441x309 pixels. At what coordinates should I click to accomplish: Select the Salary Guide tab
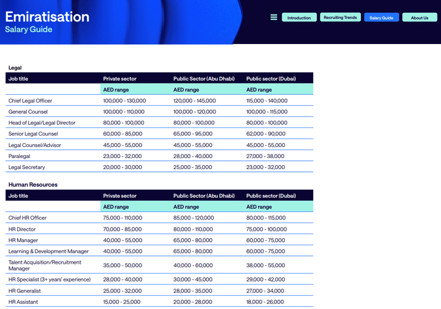pyautogui.click(x=381, y=18)
